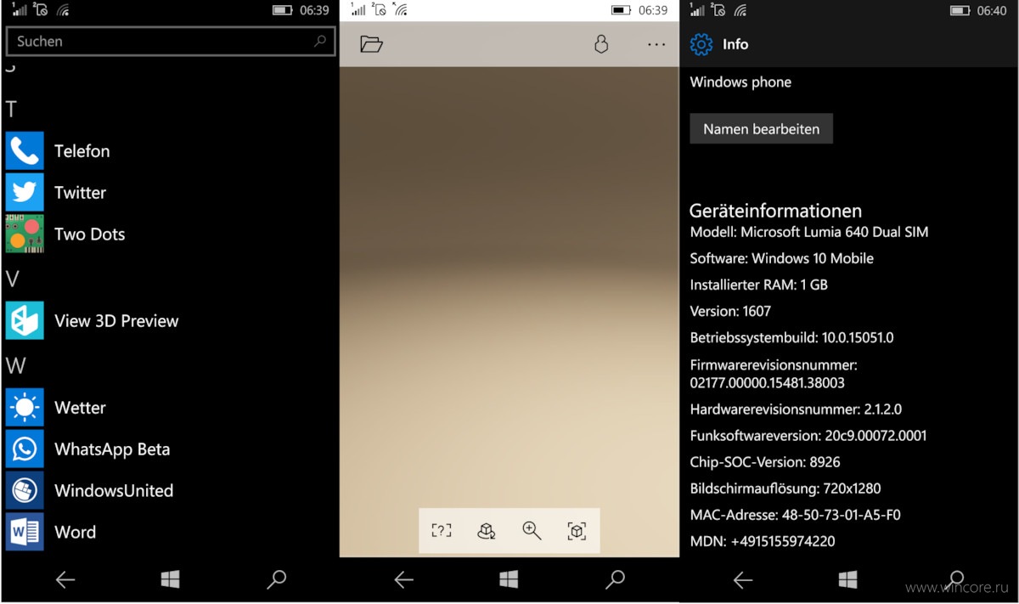Select the Funksoftwareversion line
Image resolution: width=1019 pixels, height=604 pixels.
808,436
